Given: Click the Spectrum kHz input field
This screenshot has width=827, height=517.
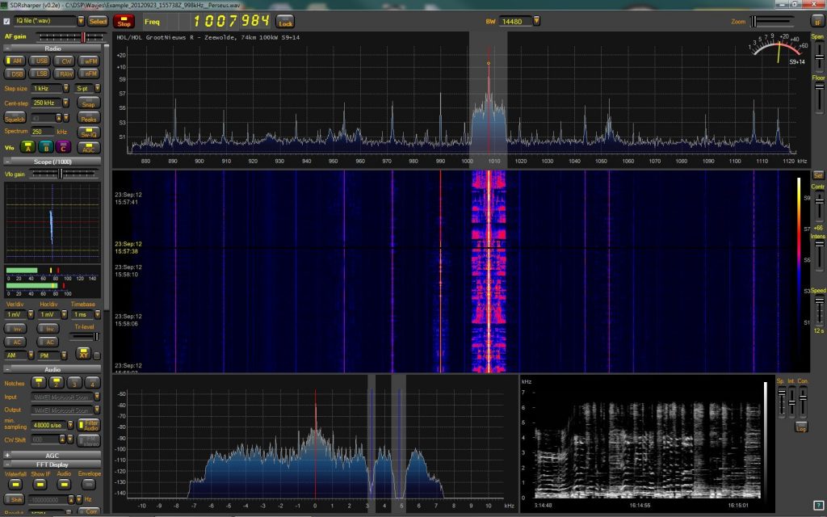Looking at the screenshot, I should [42, 131].
